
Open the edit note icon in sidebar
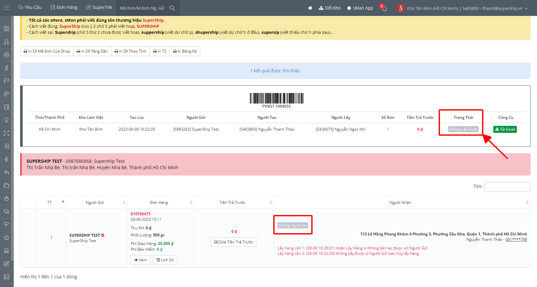[6, 264]
